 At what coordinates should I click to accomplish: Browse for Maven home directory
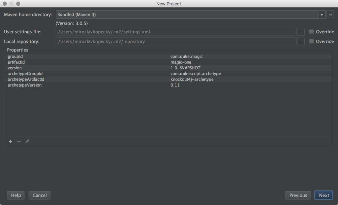(x=330, y=15)
